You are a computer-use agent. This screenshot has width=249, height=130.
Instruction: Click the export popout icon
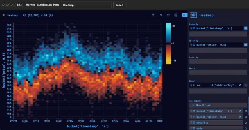click(x=168, y=15)
